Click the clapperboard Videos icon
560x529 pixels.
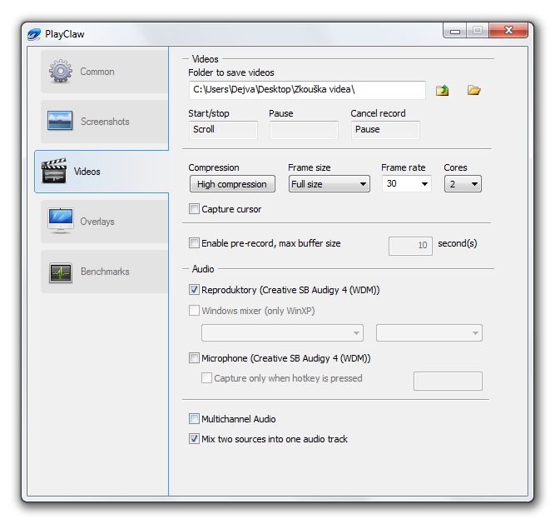coord(54,171)
